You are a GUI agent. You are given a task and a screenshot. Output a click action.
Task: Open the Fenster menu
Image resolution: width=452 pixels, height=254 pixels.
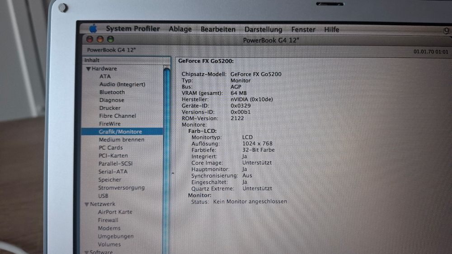pos(303,29)
